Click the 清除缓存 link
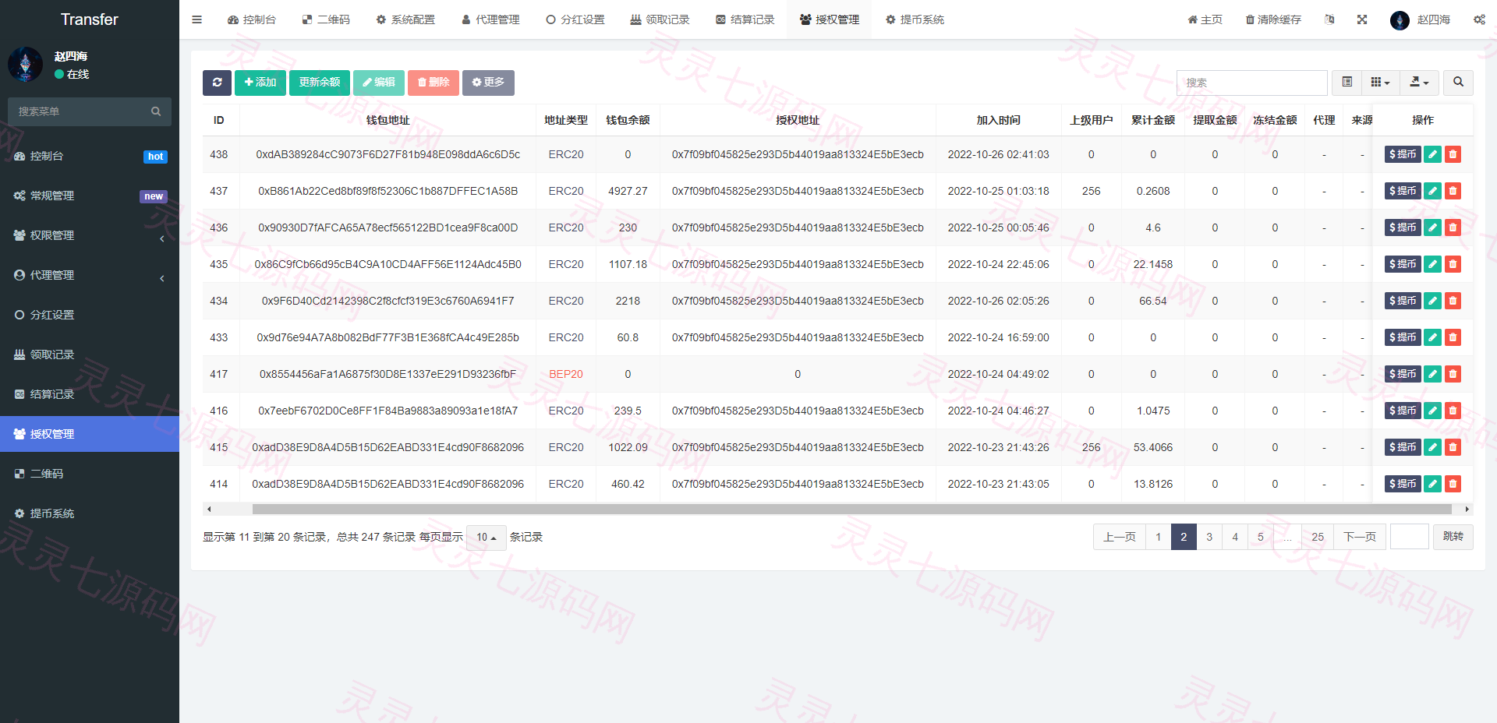The height and width of the screenshot is (723, 1497). click(1273, 19)
